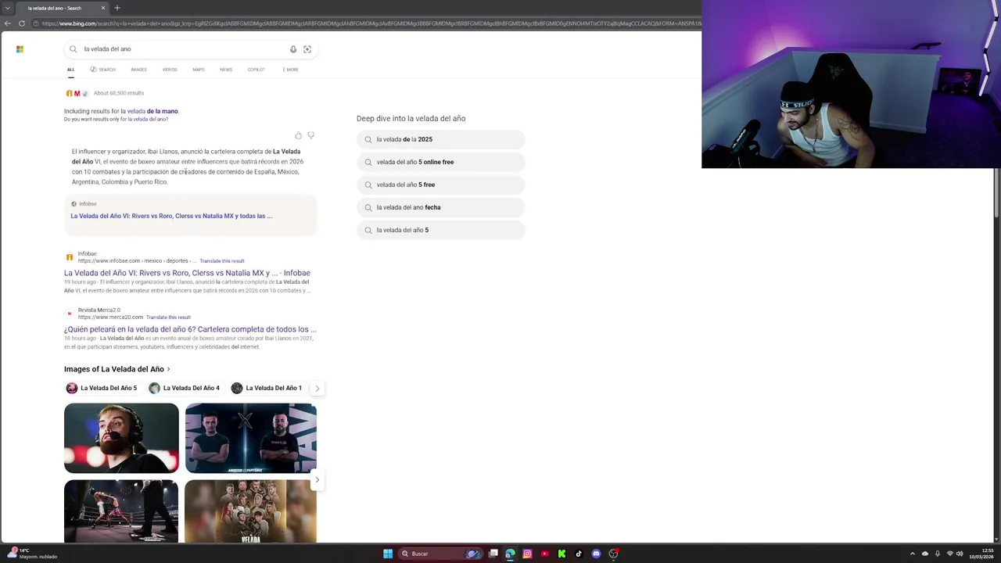Open the Infobae answer card article link
The height and width of the screenshot is (563, 1001).
171,216
